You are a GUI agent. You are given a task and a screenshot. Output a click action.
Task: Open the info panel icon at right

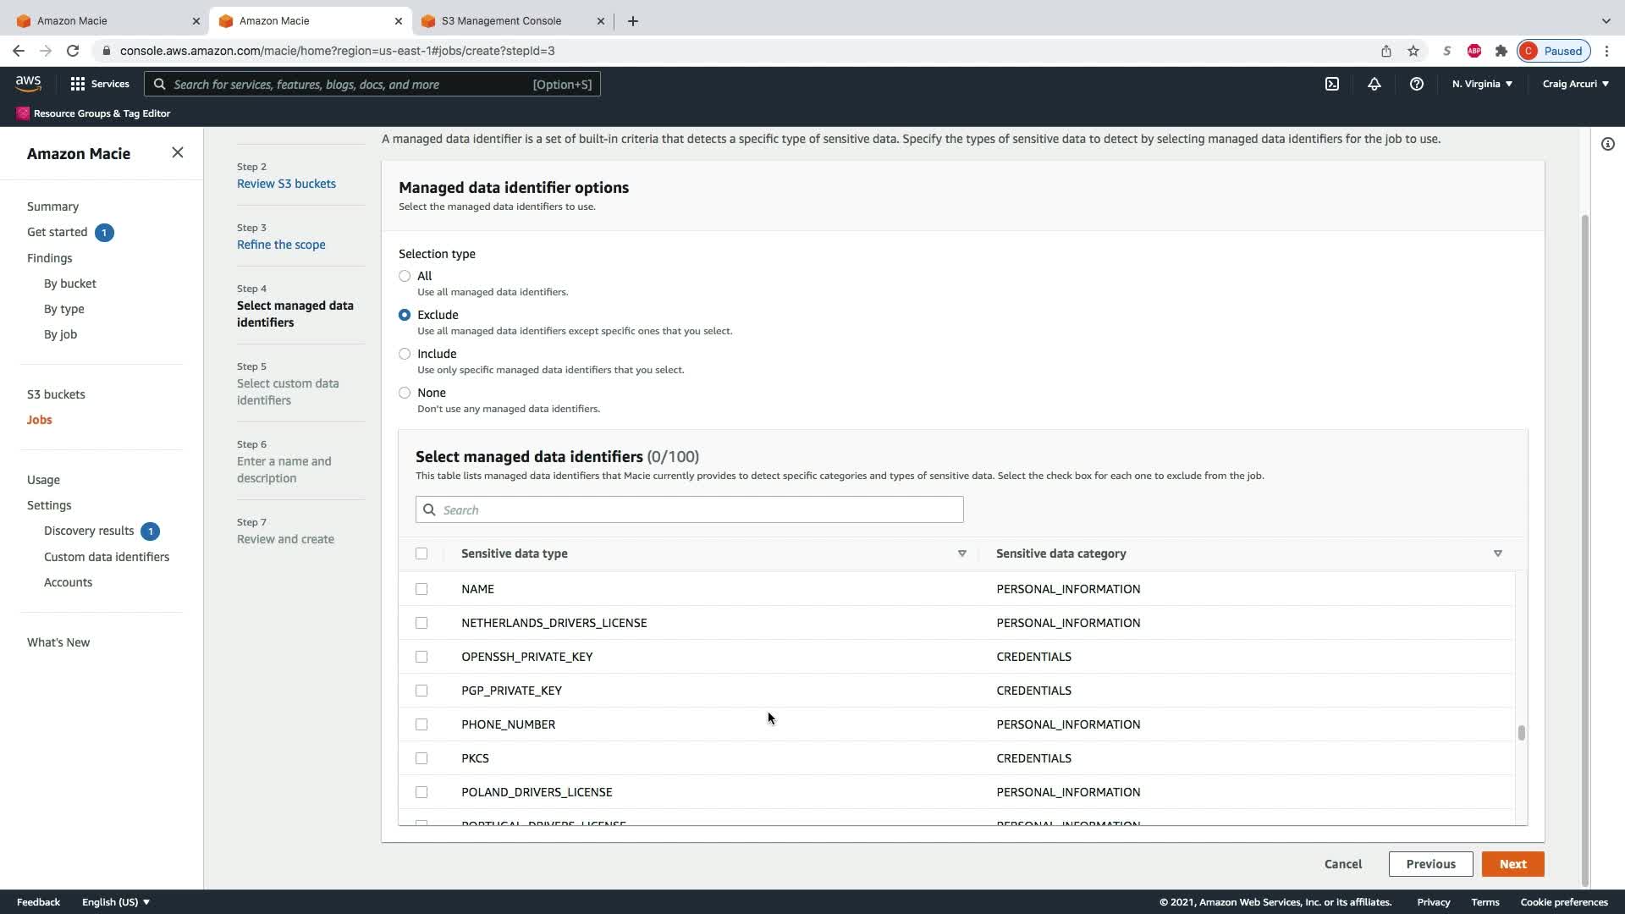pyautogui.click(x=1607, y=144)
